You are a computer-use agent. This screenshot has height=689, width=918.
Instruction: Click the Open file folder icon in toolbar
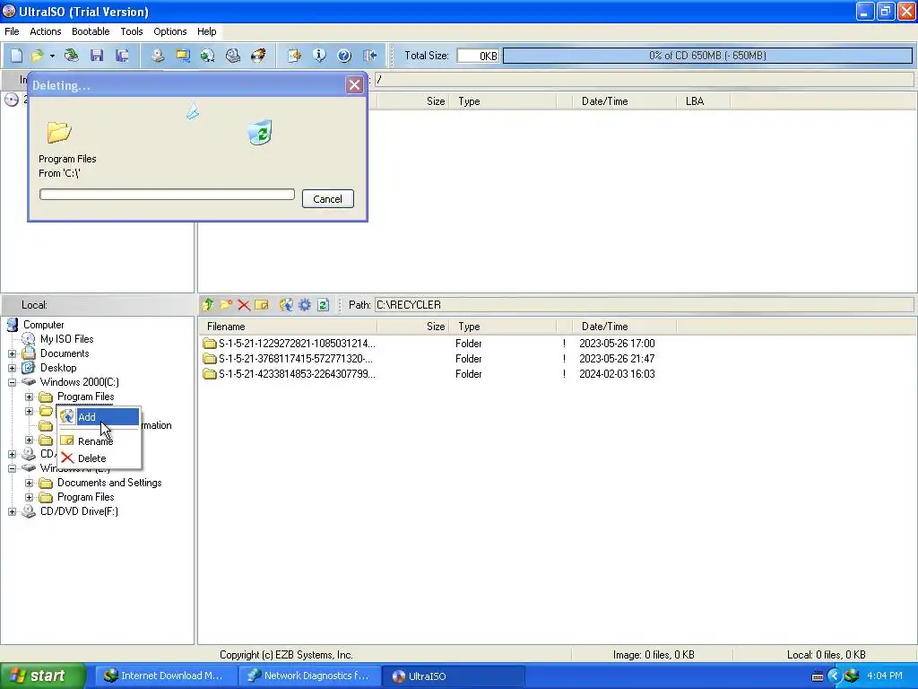click(x=37, y=56)
